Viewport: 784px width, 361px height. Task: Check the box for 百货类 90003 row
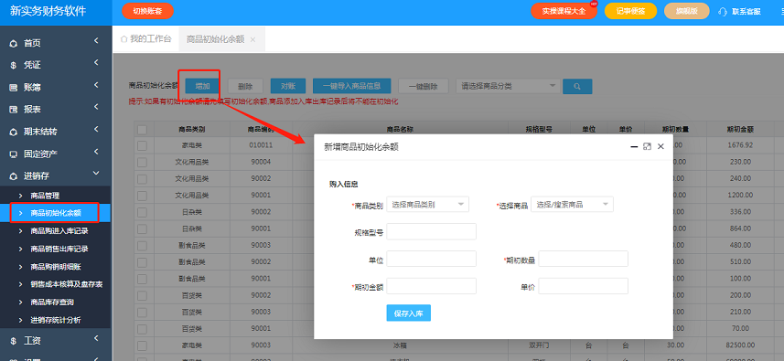point(142,312)
